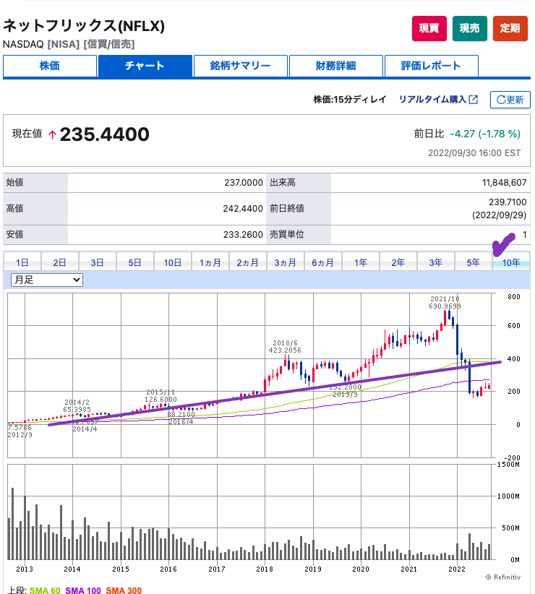Select the 1ヵ月 chart period
The image size is (535, 594).
210,262
